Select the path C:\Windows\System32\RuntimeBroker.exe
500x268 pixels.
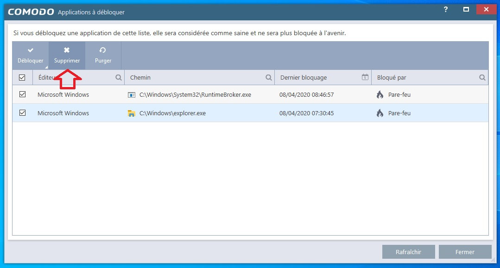[x=195, y=94]
